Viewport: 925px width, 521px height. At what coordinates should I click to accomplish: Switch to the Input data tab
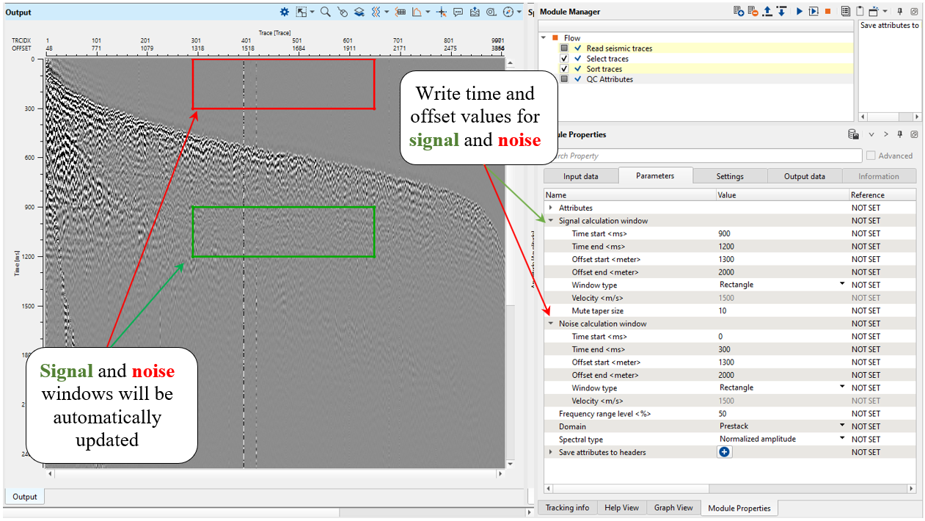pyautogui.click(x=580, y=176)
